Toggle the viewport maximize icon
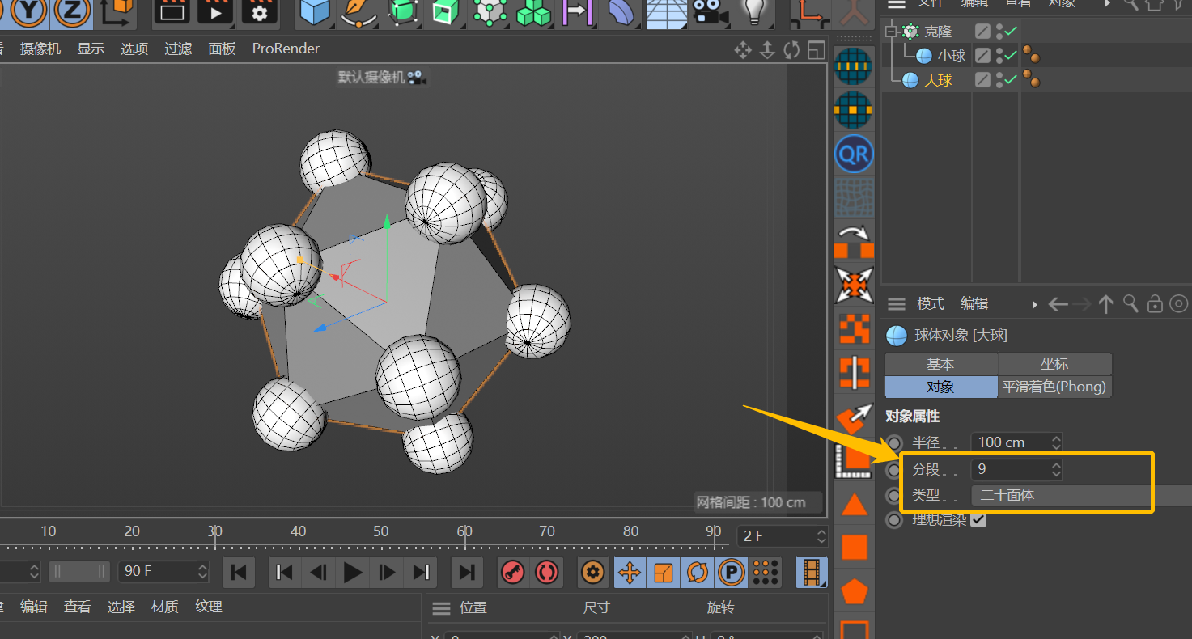The image size is (1192, 639). coord(816,50)
